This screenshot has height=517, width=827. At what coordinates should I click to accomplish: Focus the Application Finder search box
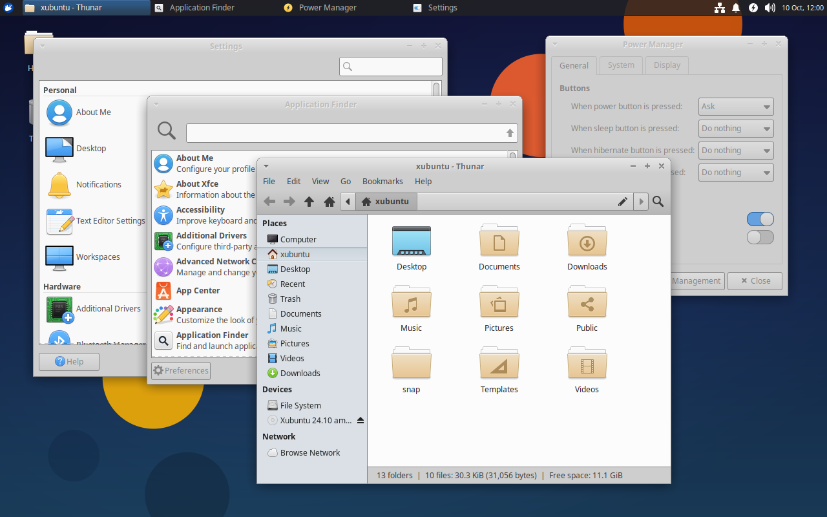point(352,133)
